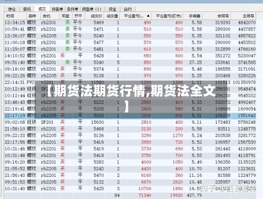Click the 5416 price cell
This screenshot has height=199, width=263.
point(98,142)
